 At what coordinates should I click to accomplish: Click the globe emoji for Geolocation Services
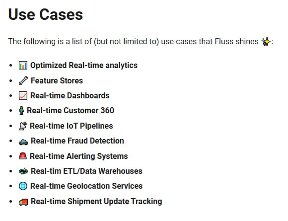pyautogui.click(x=23, y=186)
